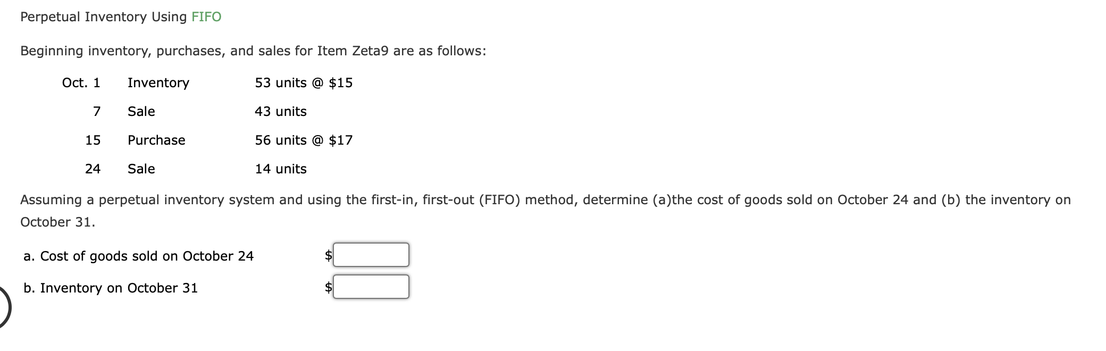Click the cost of goods sold input field
This screenshot has width=1106, height=351.
(371, 254)
